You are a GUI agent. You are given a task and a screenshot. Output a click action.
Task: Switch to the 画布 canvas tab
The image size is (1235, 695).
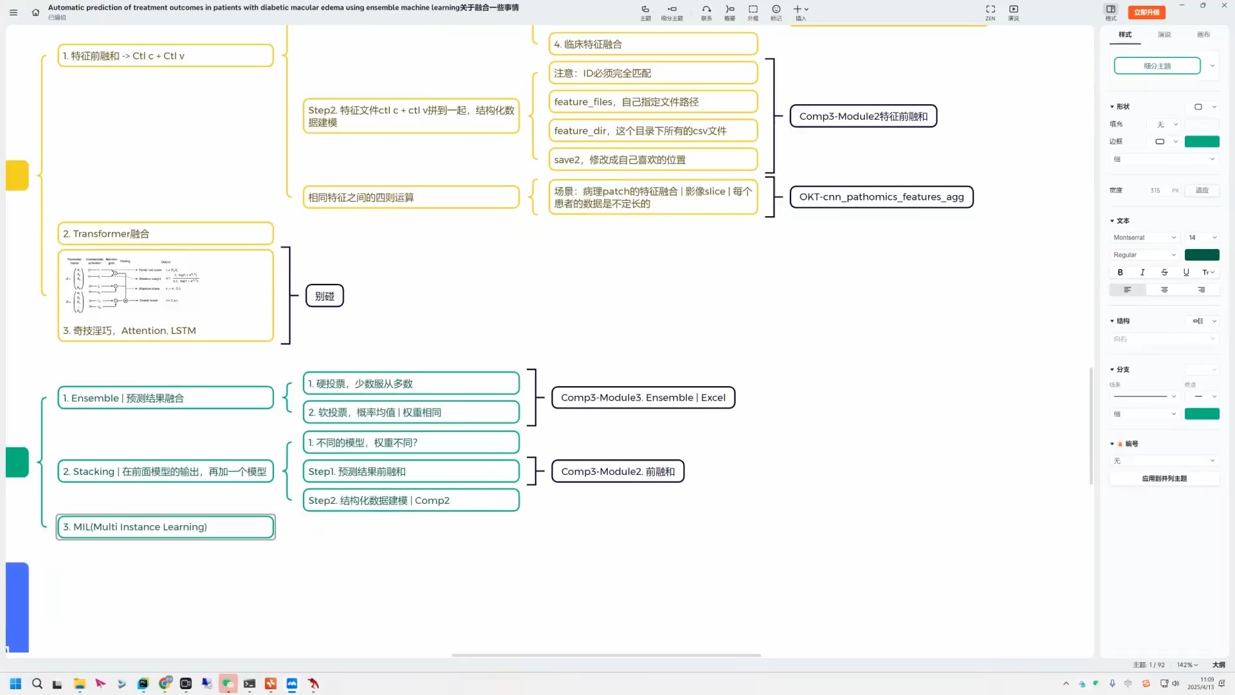coord(1203,35)
